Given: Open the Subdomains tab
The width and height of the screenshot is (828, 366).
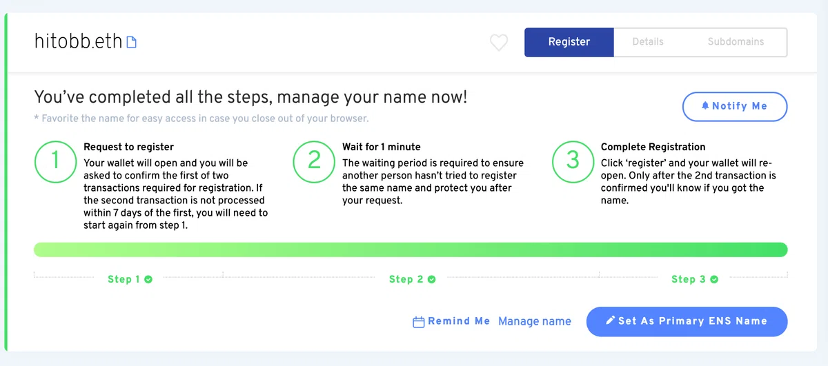Looking at the screenshot, I should pyautogui.click(x=736, y=42).
